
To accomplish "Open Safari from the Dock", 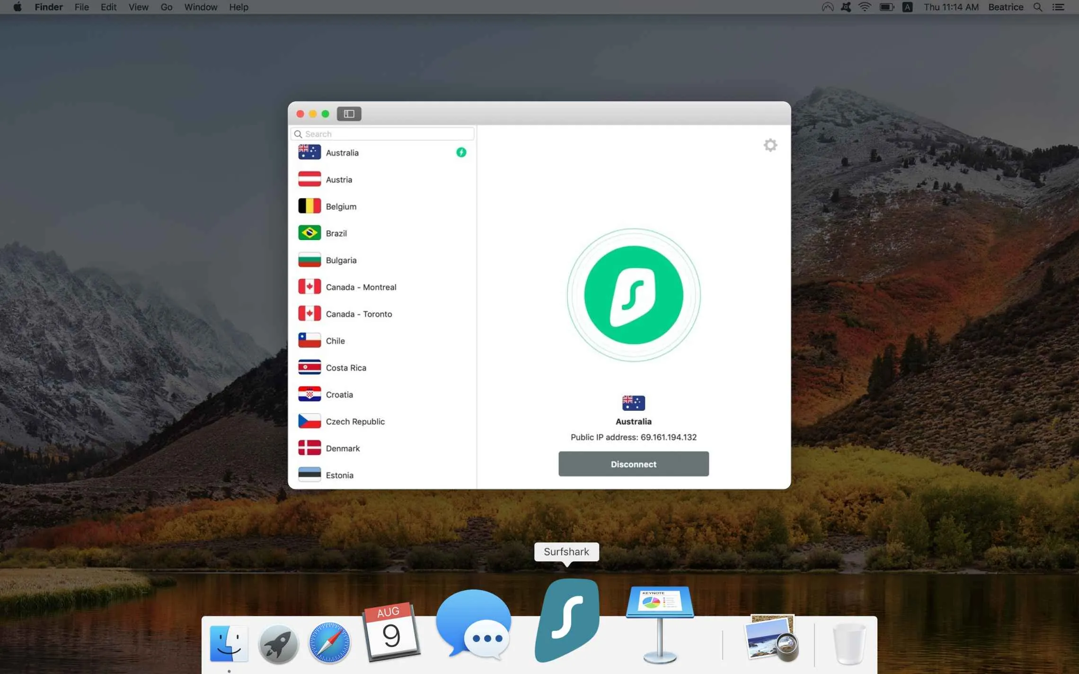I will (x=329, y=643).
